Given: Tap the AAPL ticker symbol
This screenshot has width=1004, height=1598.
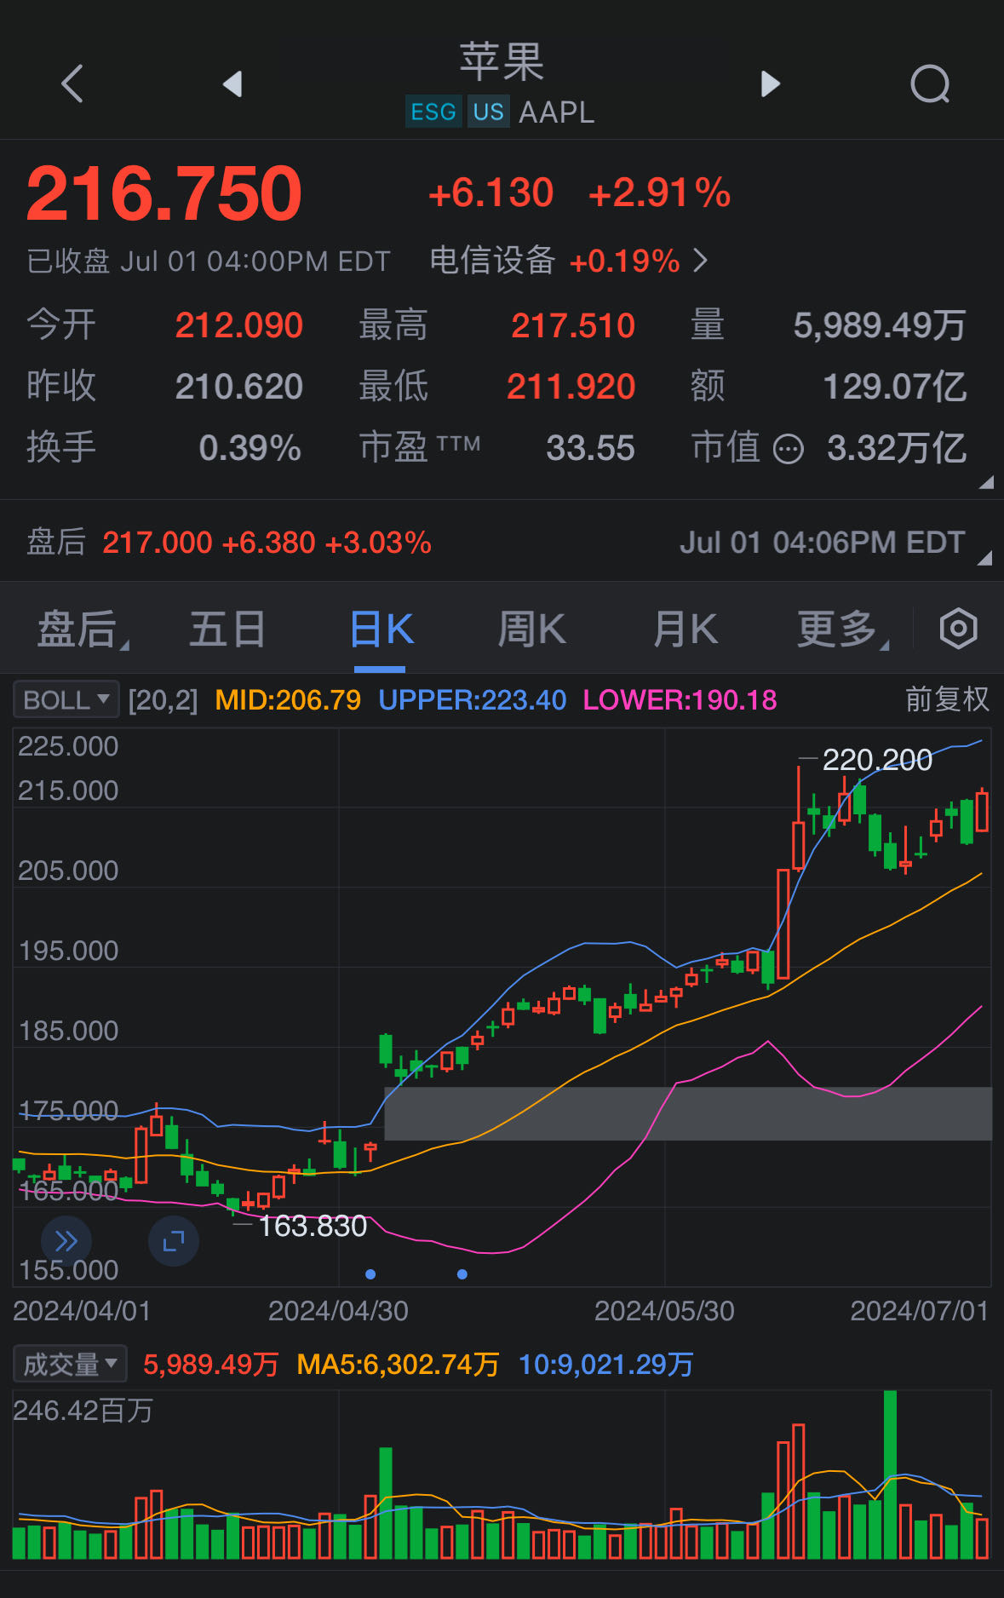Looking at the screenshot, I should (557, 112).
